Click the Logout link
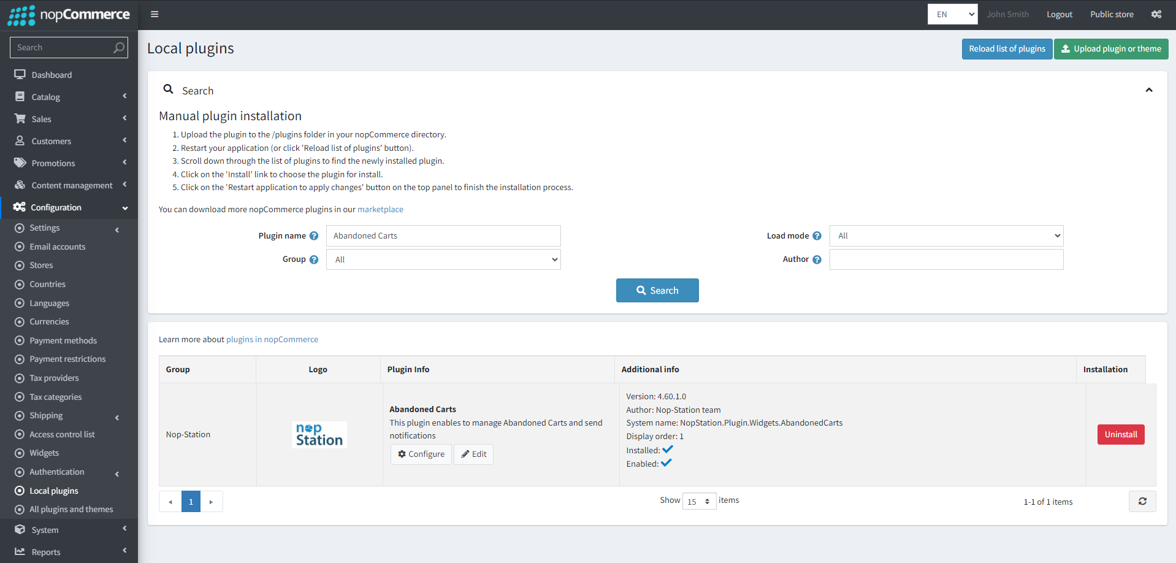The image size is (1176, 563). 1060,15
